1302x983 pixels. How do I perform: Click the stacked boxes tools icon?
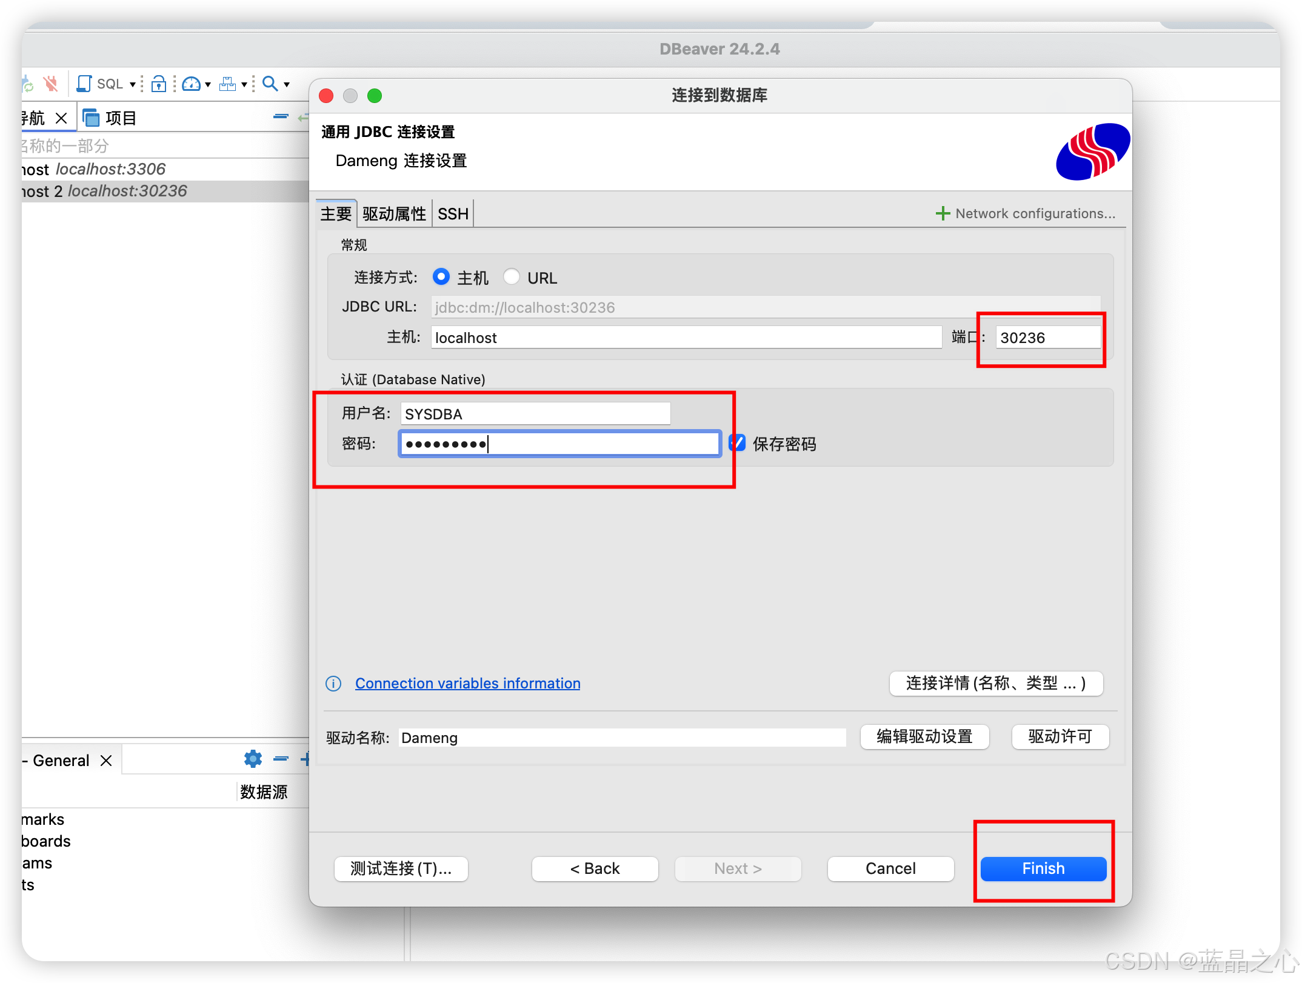(228, 84)
